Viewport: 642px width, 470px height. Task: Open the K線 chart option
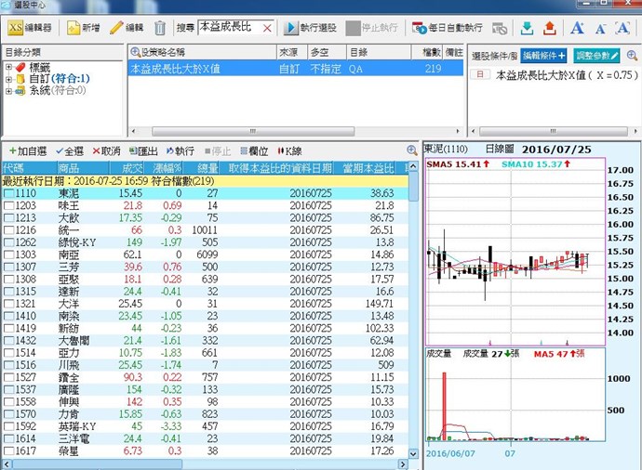(289, 150)
